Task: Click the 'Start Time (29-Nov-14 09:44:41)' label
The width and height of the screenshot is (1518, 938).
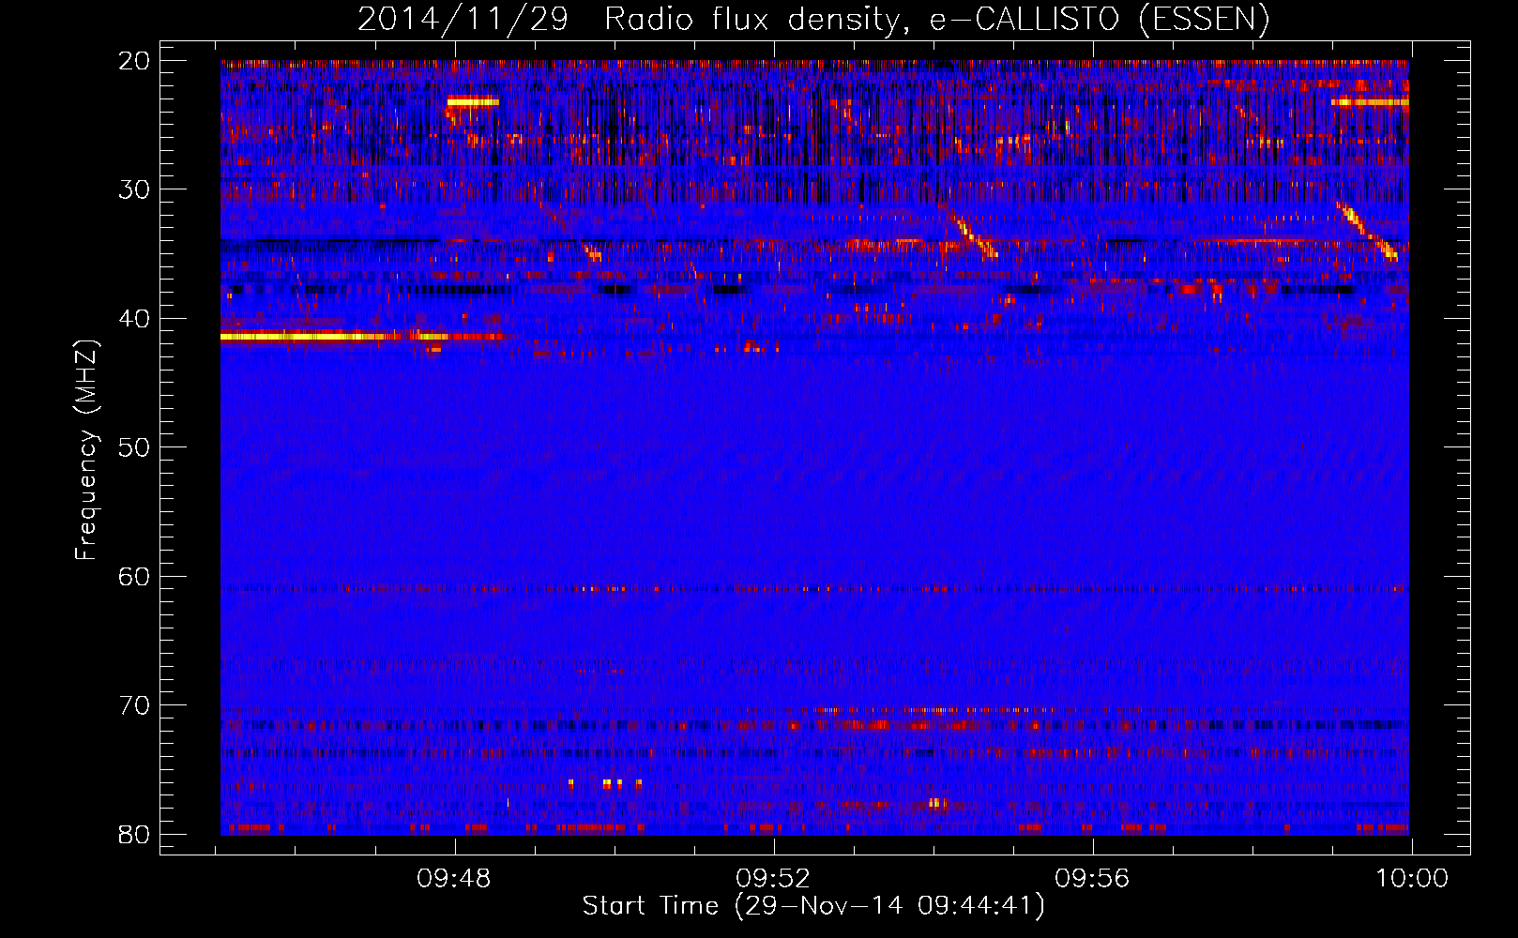Action: pyautogui.click(x=813, y=906)
